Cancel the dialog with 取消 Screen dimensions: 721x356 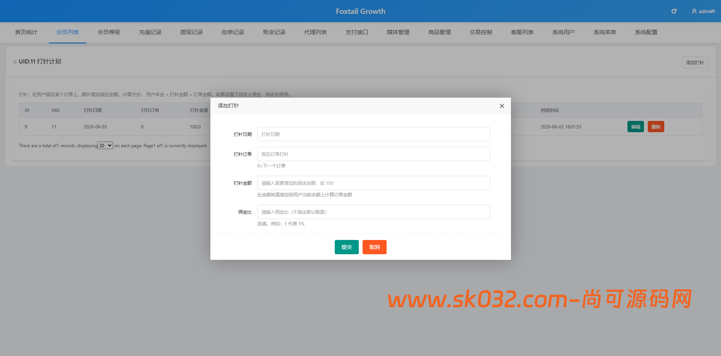374,247
